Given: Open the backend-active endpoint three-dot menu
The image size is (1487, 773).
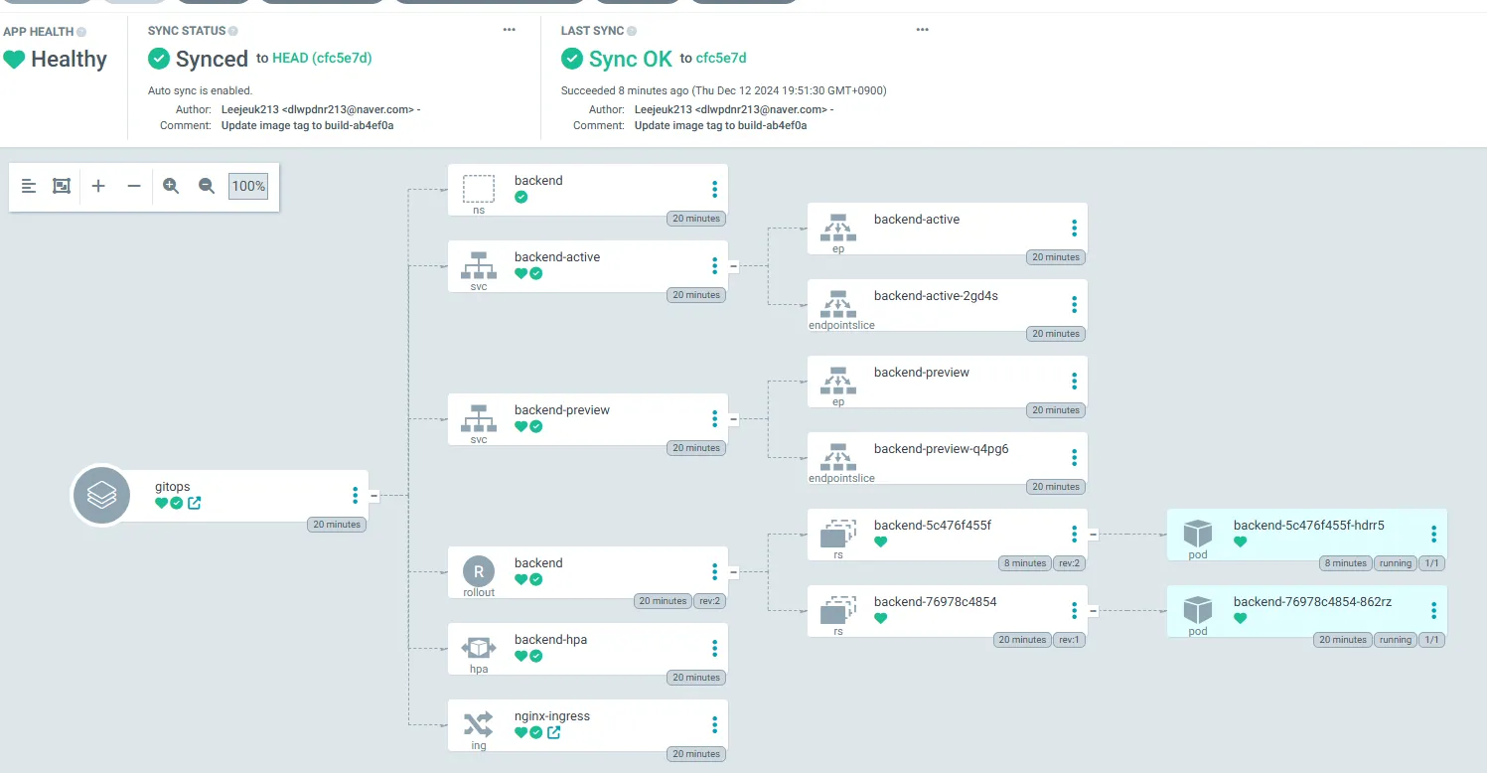Looking at the screenshot, I should click(1074, 228).
